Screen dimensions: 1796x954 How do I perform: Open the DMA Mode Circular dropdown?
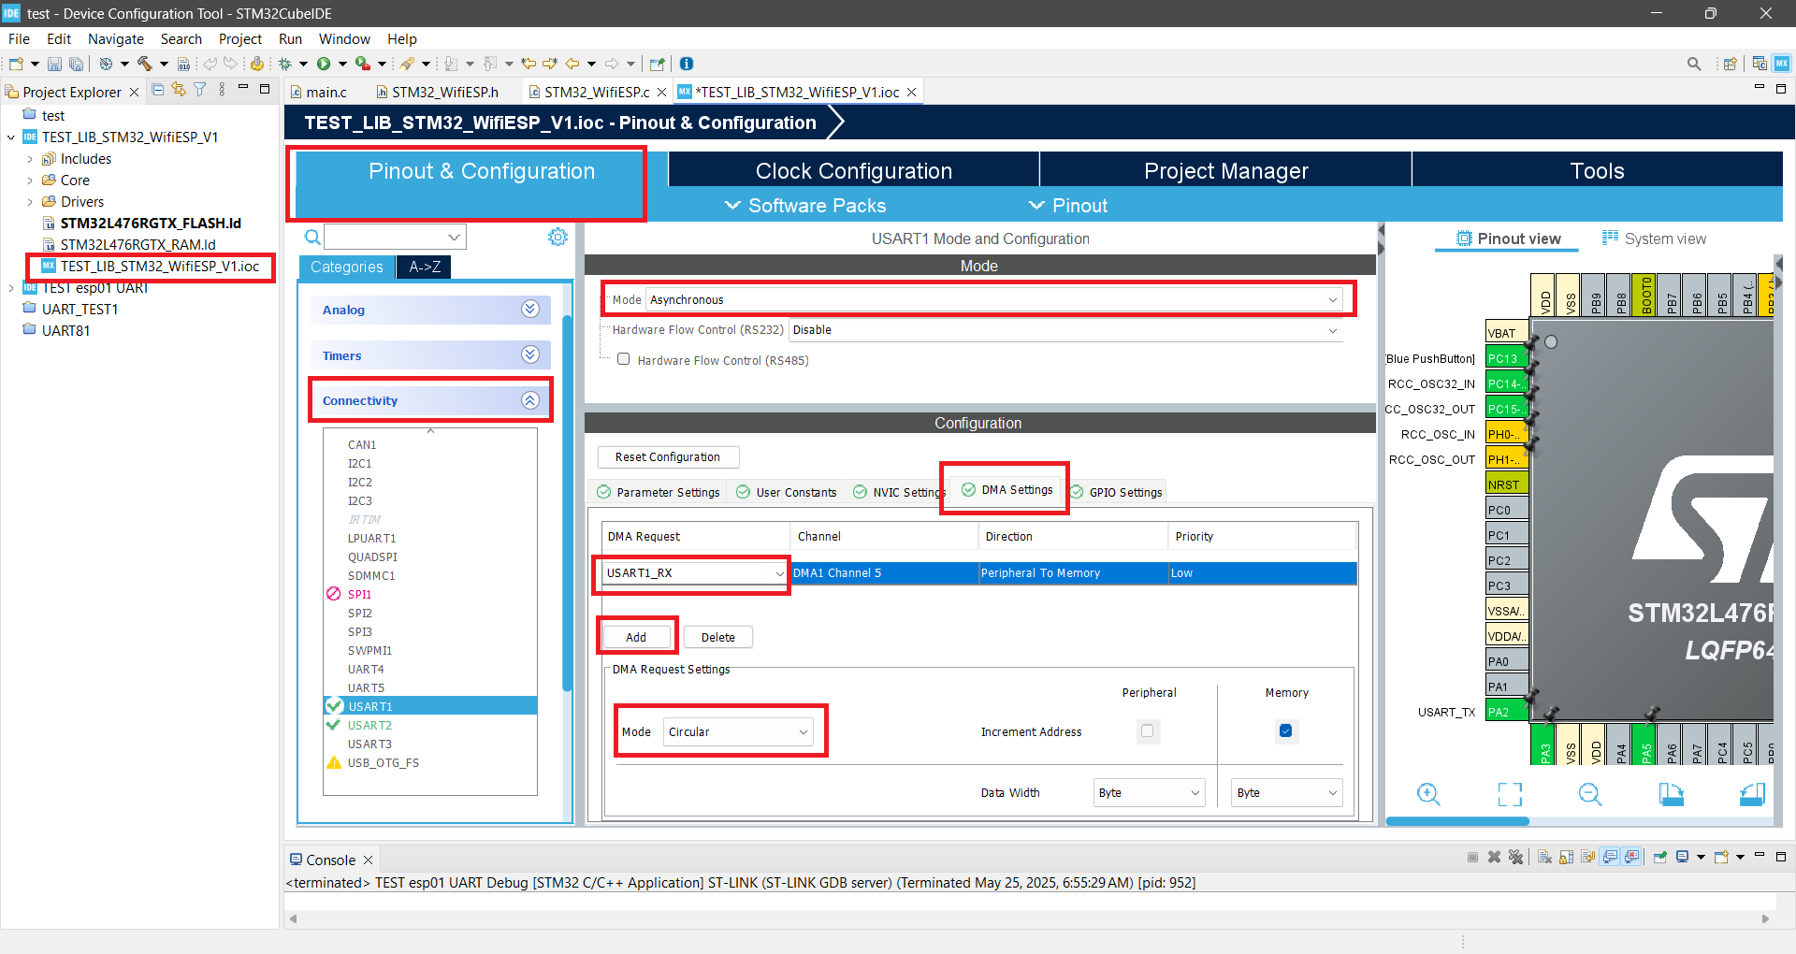tap(738, 731)
